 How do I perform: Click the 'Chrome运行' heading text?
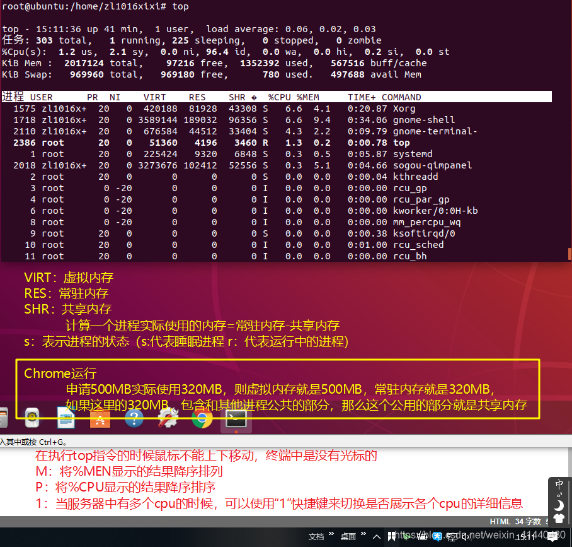tap(60, 373)
